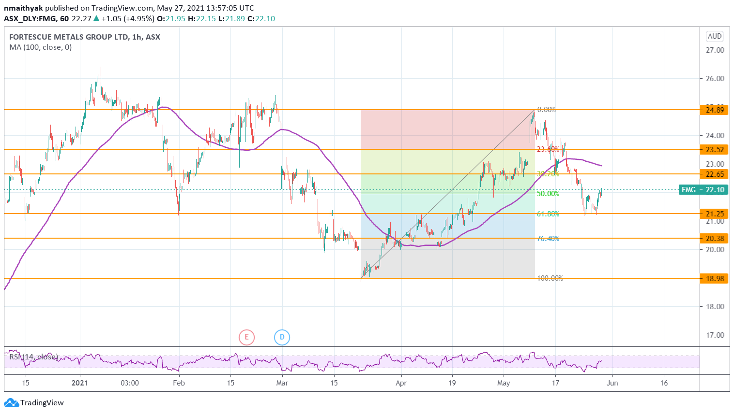Click the 24.89 price level label

pos(714,110)
